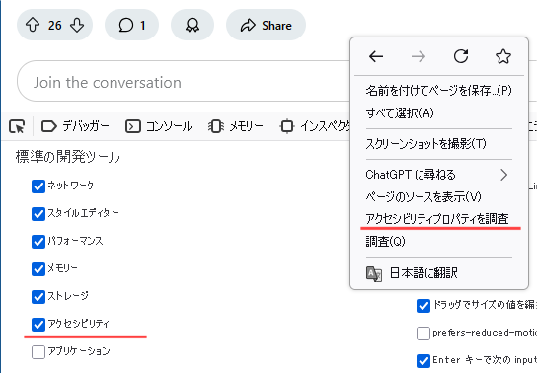Click the Join the conversation field
537x373 pixels.
(x=185, y=82)
